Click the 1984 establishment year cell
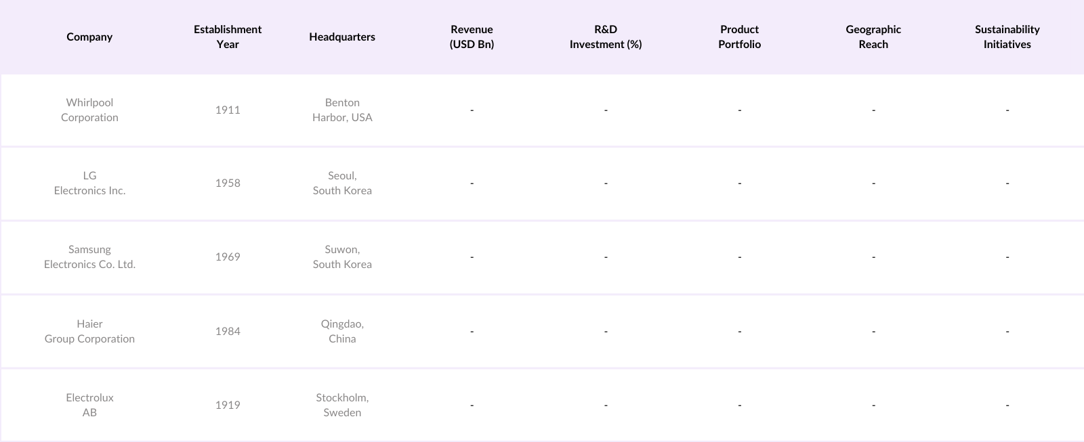Image resolution: width=1084 pixels, height=442 pixels. point(228,331)
